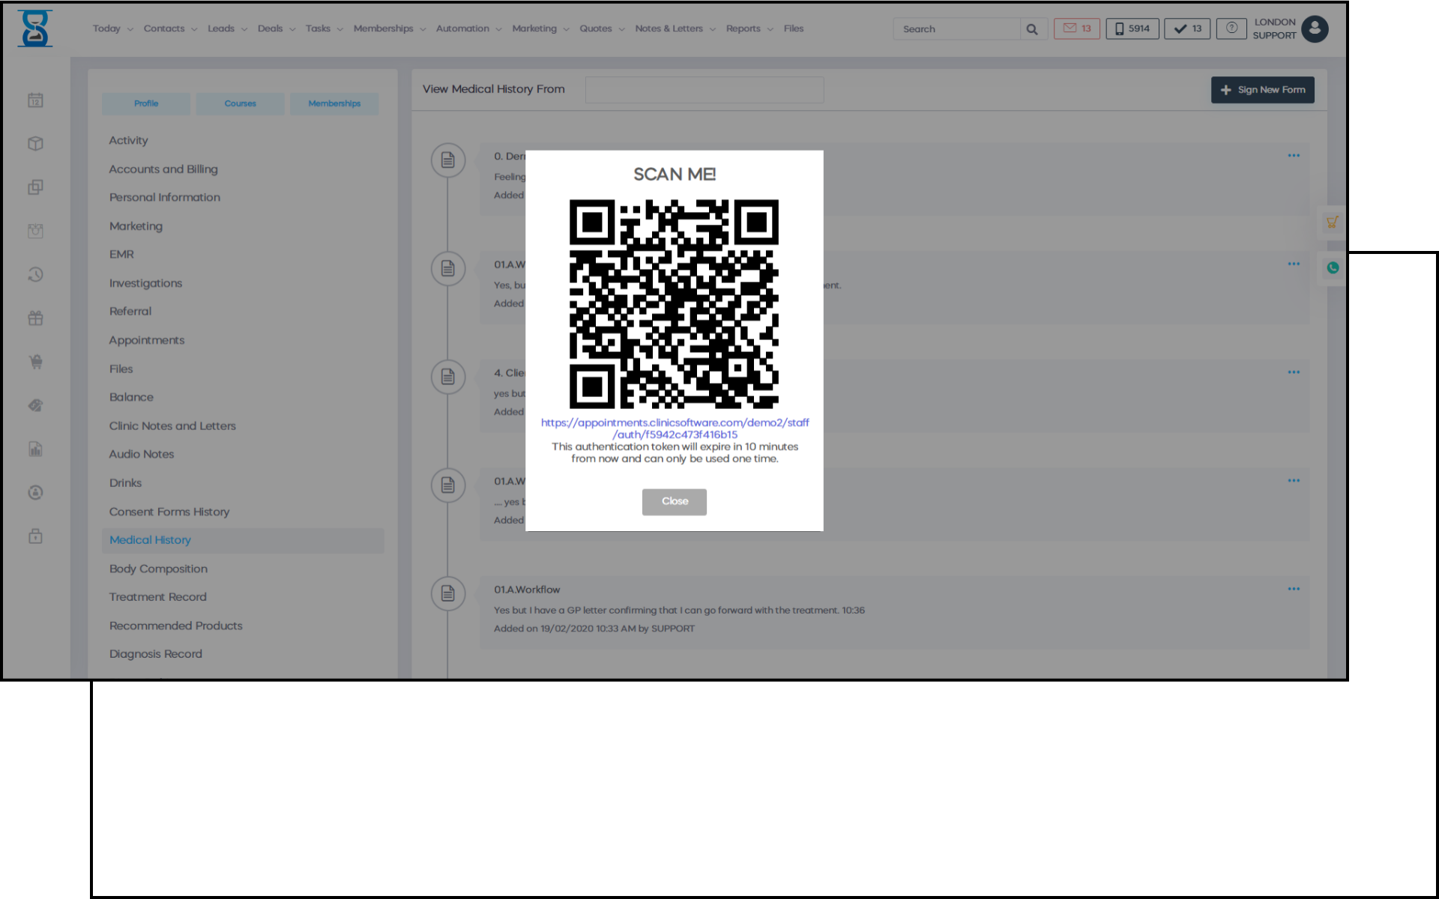Click the View Medical History From field
1439x899 pixels.
(704, 90)
